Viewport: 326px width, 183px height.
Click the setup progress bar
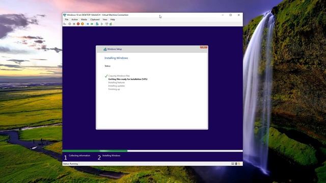click(152, 151)
